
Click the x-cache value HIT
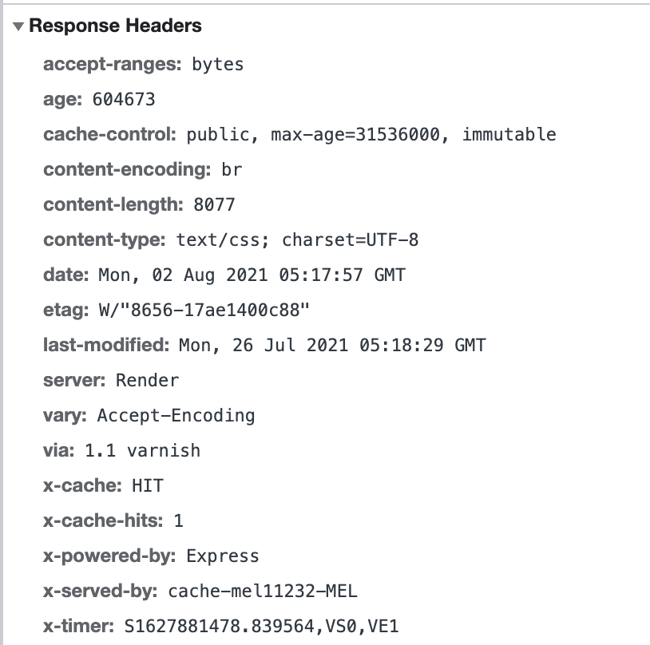coord(149,485)
